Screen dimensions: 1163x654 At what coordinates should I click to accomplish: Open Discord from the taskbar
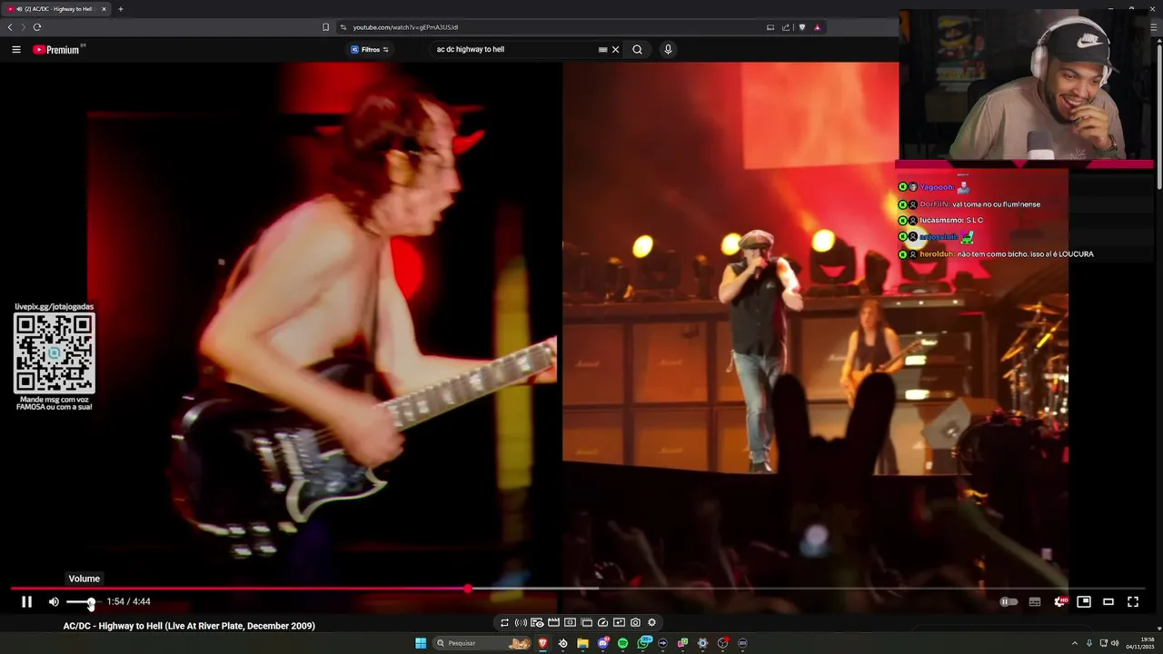602,643
